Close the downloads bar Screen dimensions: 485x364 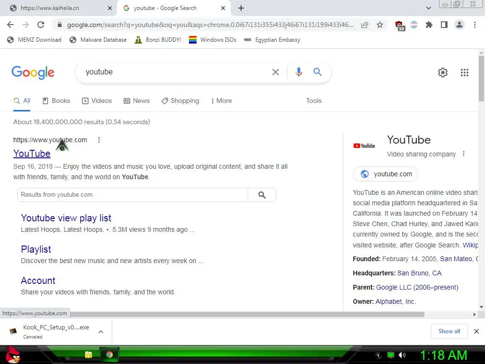click(476, 331)
